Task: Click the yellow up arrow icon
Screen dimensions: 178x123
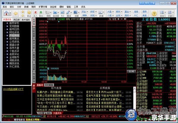Action: [x=23, y=12]
